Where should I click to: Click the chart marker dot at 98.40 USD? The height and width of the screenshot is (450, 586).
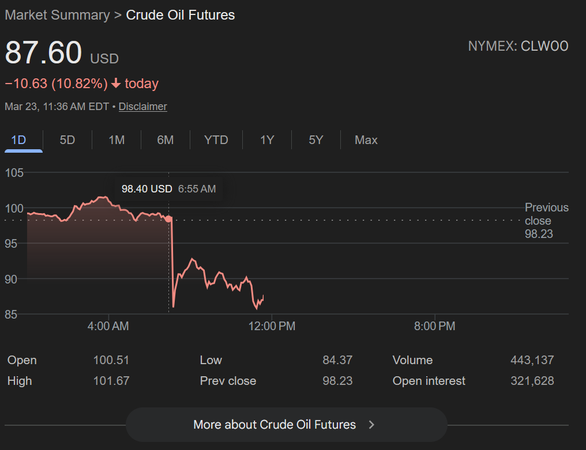[168, 218]
